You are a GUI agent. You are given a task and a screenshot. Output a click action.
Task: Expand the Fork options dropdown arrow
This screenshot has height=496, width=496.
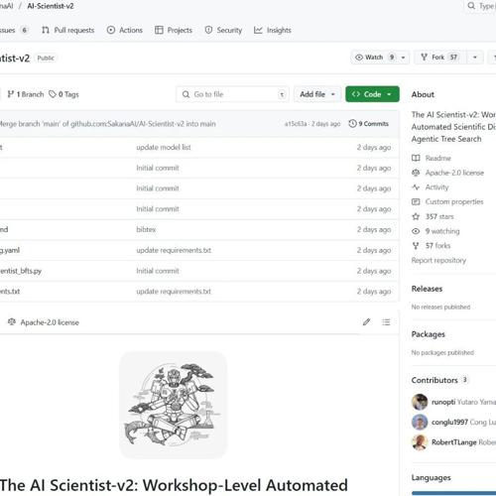pyautogui.click(x=475, y=58)
